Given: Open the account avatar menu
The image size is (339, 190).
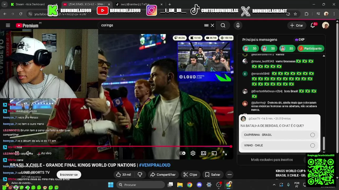Looking at the screenshot, I should [325, 25].
